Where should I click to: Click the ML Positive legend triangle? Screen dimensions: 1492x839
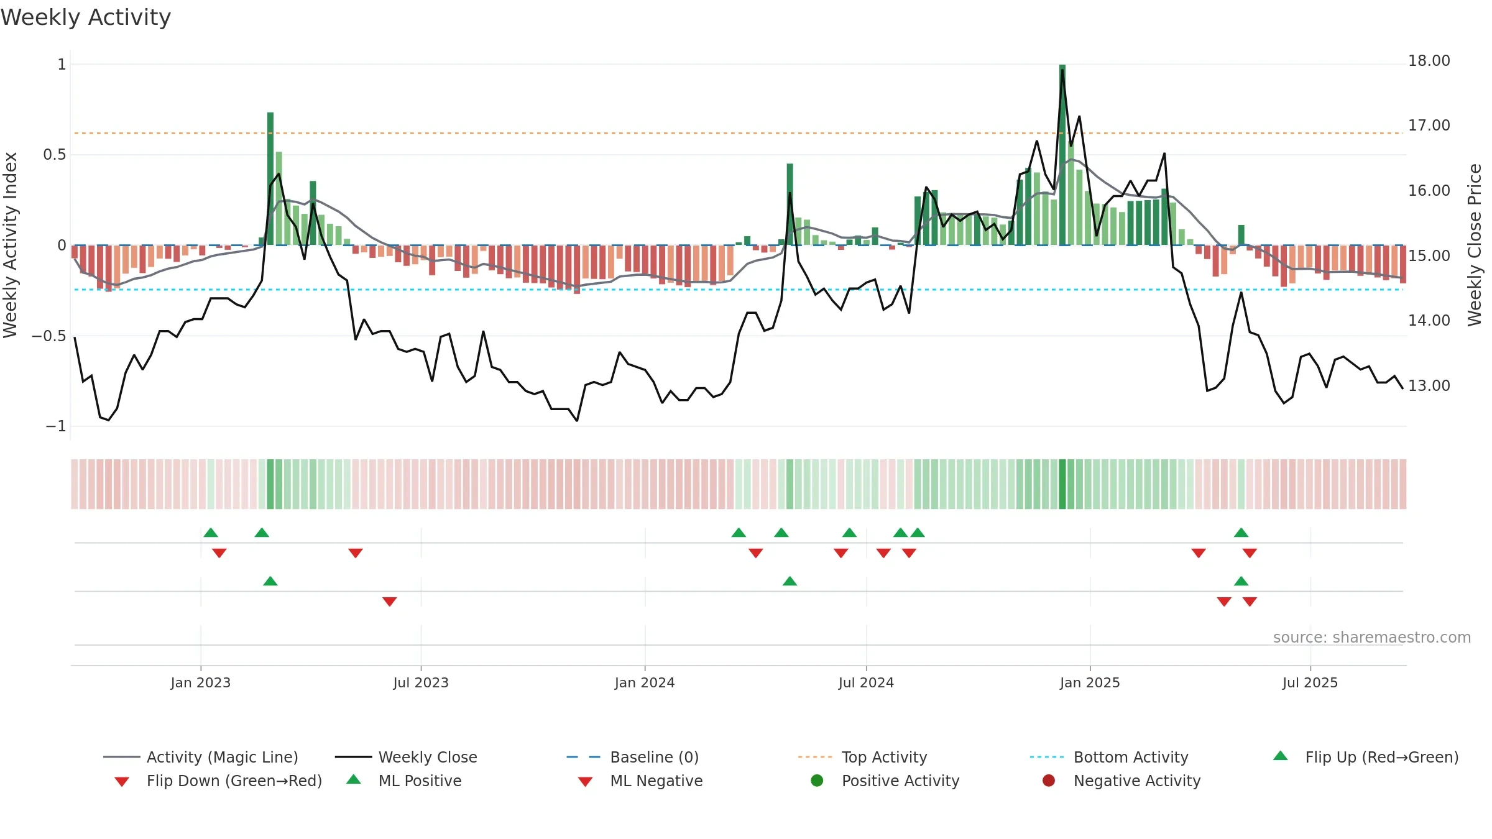(354, 779)
